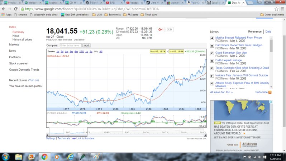The image size is (286, 161).
Task: Set chart zoom to 6m
Action: [76, 52]
